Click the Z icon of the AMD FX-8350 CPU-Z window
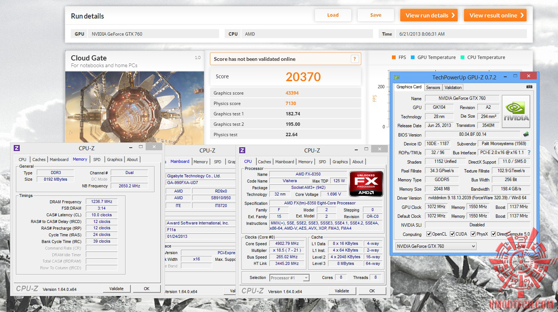The height and width of the screenshot is (312, 558). point(242,150)
